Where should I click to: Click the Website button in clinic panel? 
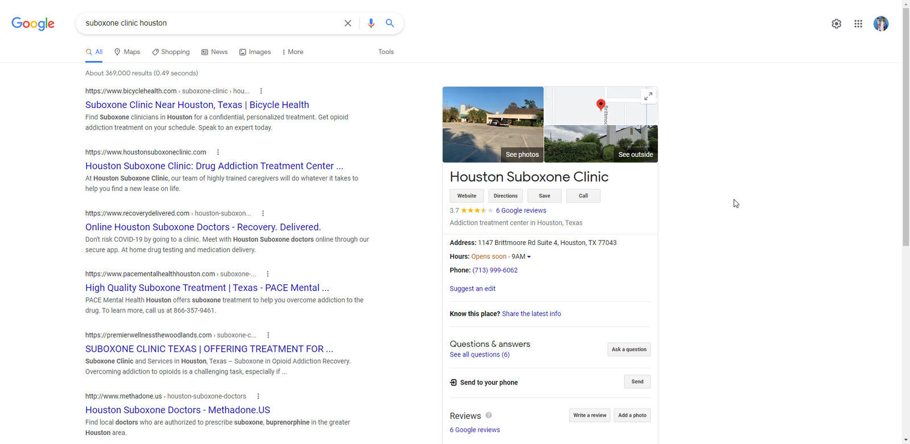(x=467, y=196)
